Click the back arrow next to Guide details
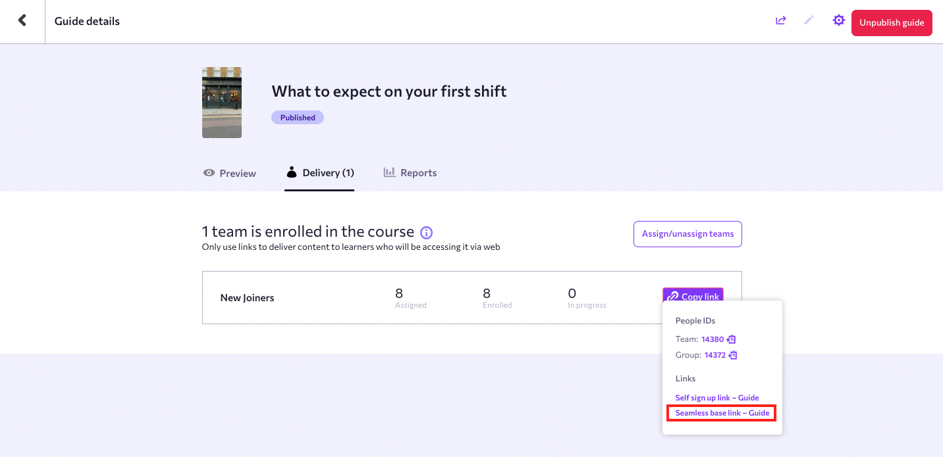 point(22,20)
